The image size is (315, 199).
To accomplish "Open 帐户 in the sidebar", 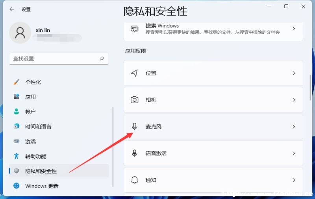I will 59,112.
